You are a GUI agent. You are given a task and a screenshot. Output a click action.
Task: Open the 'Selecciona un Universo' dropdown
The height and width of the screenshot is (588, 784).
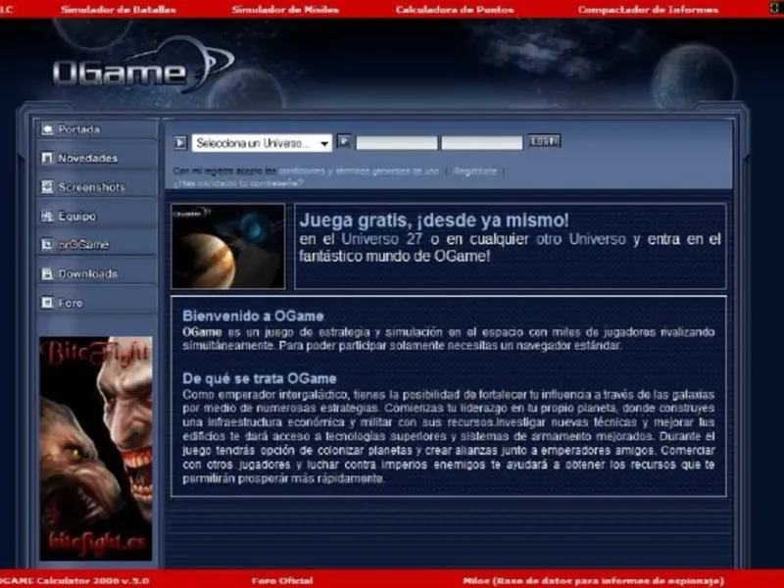click(262, 143)
